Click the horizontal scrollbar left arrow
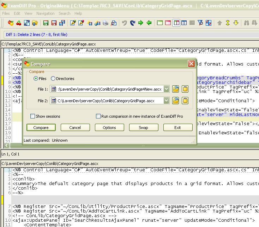The height and width of the screenshot is (227, 259). [x=7, y=146]
